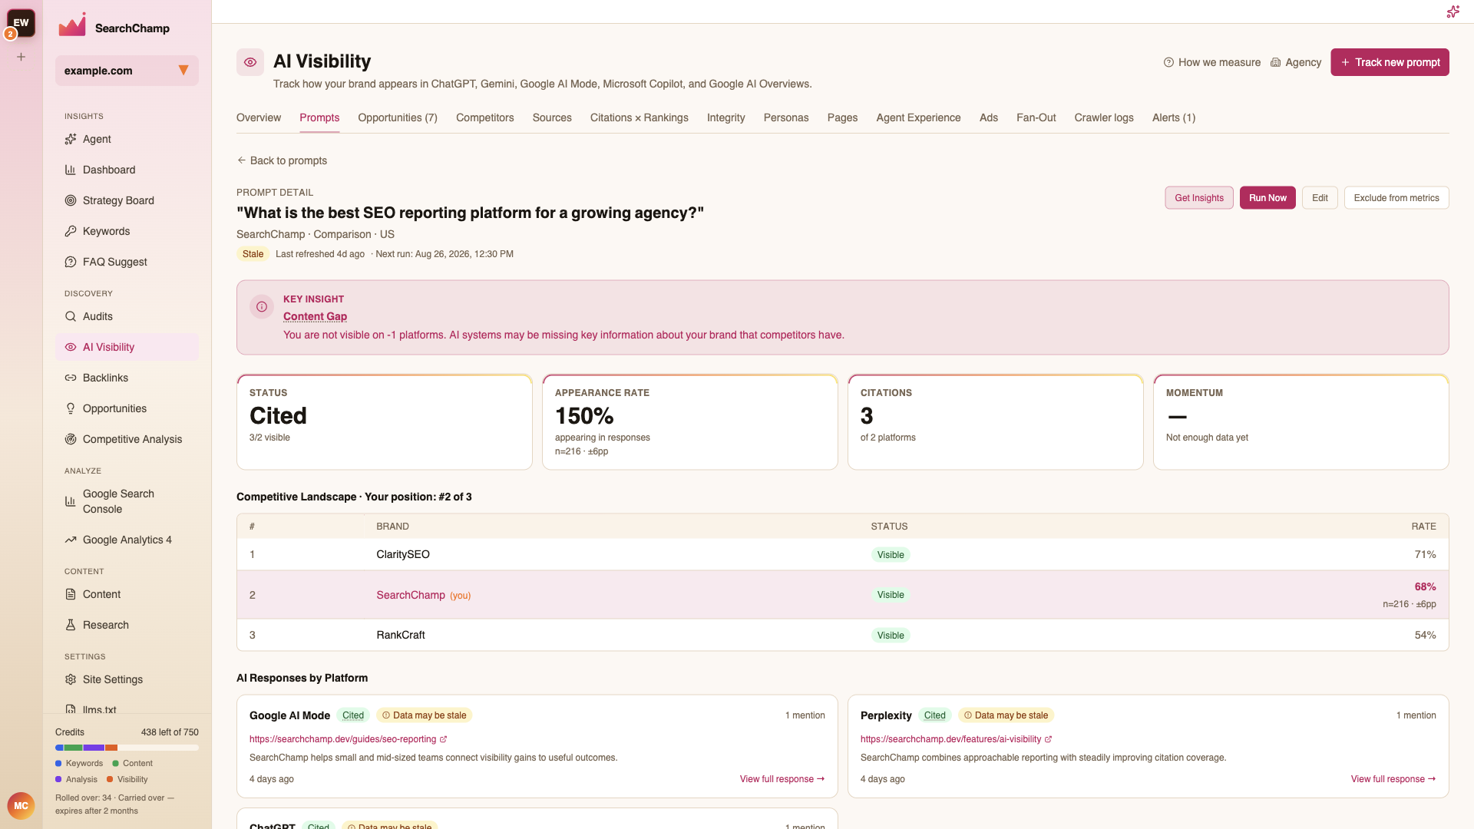
Task: Click Exclude from metrics button
Action: [1396, 198]
